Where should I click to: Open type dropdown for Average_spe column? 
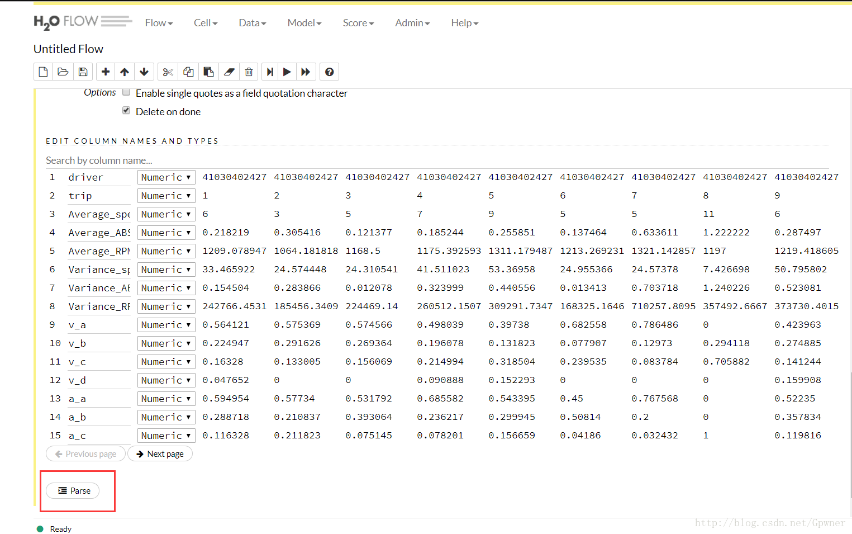(166, 214)
